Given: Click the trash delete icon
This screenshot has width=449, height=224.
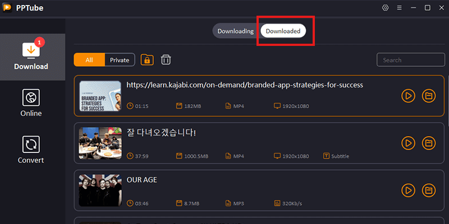Looking at the screenshot, I should [x=166, y=60].
